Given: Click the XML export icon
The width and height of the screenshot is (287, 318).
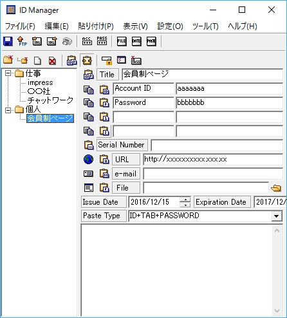Looking at the screenshot, I should (52, 41).
